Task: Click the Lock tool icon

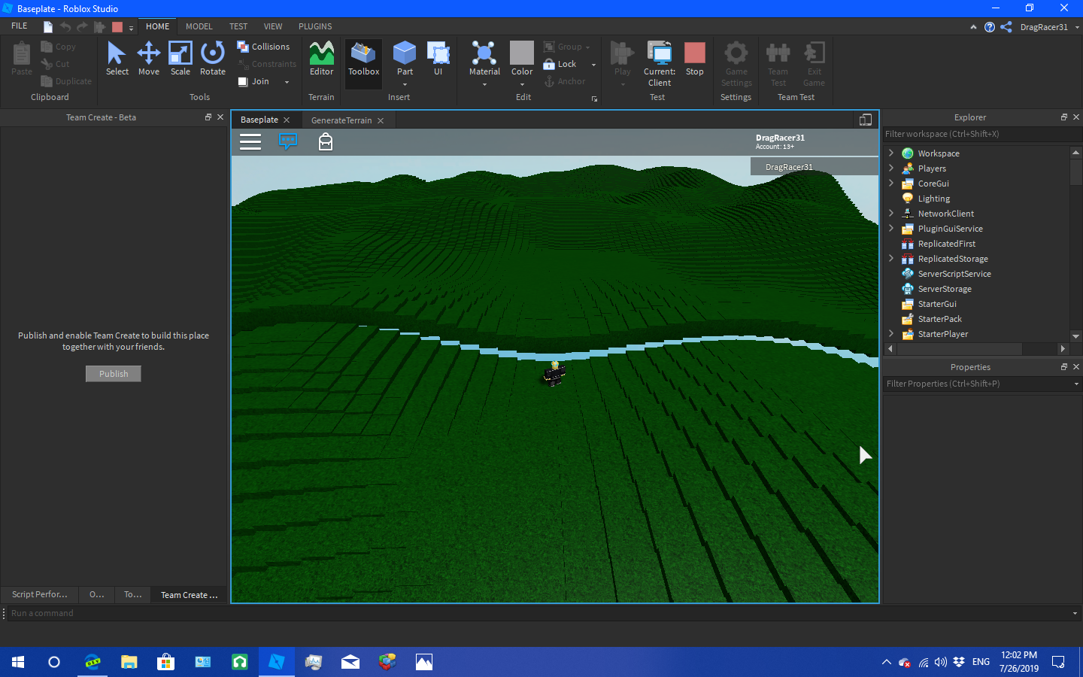Action: click(x=549, y=65)
